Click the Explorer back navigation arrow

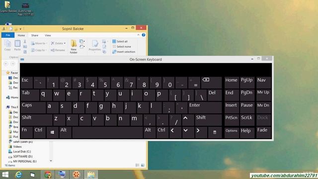coord(6,64)
